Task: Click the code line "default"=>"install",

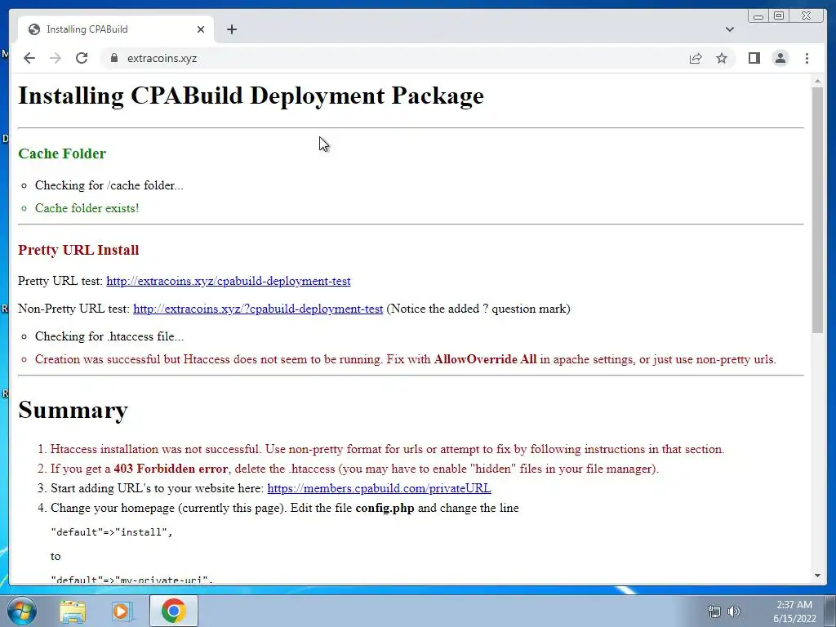Action: 111,532
